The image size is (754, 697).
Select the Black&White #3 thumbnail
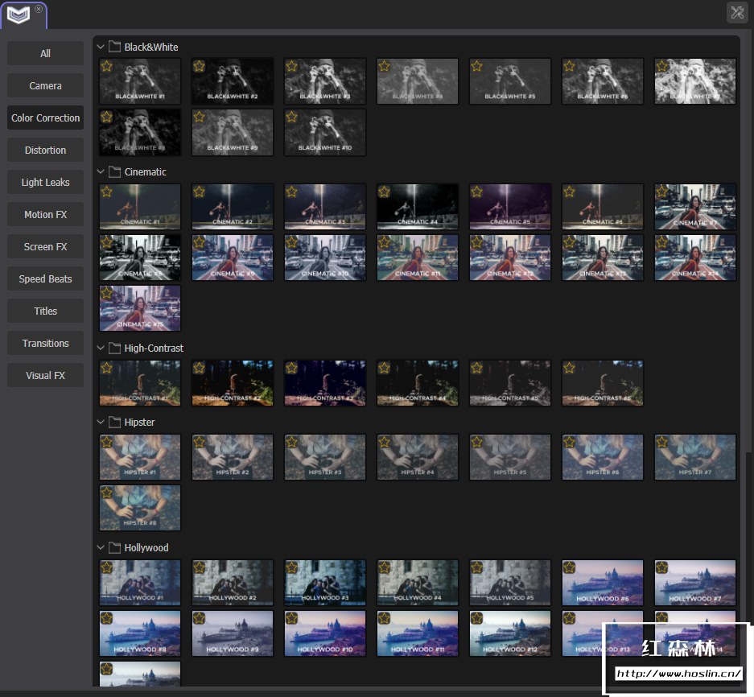pos(325,81)
